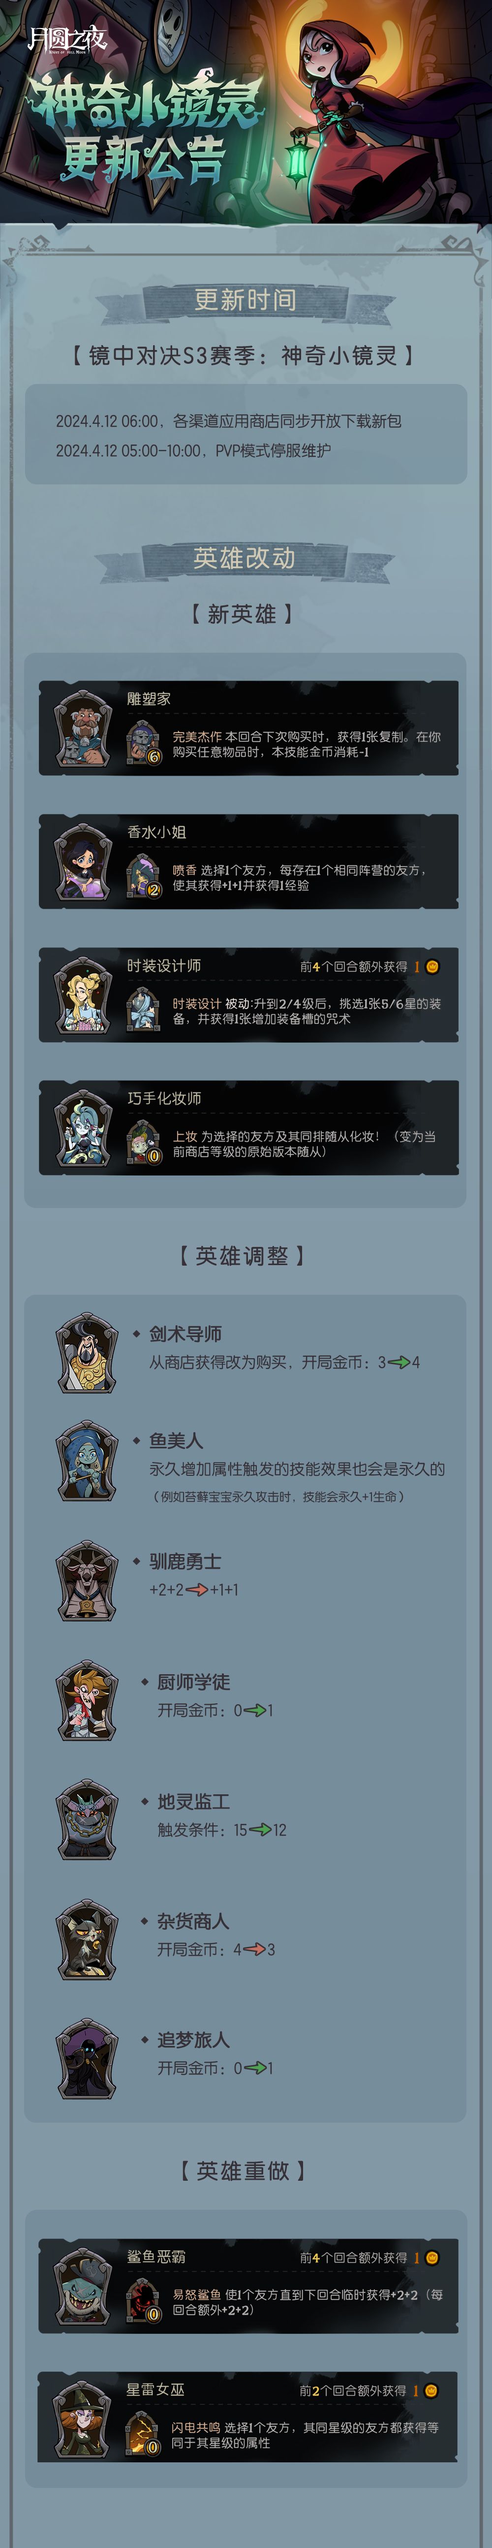Click the 喷香 skill icon
Screen dimensions: 492x2548
pos(143,876)
